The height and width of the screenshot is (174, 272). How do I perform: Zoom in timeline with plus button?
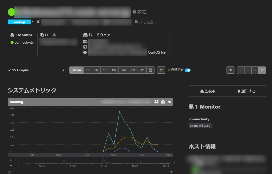tap(11, 160)
